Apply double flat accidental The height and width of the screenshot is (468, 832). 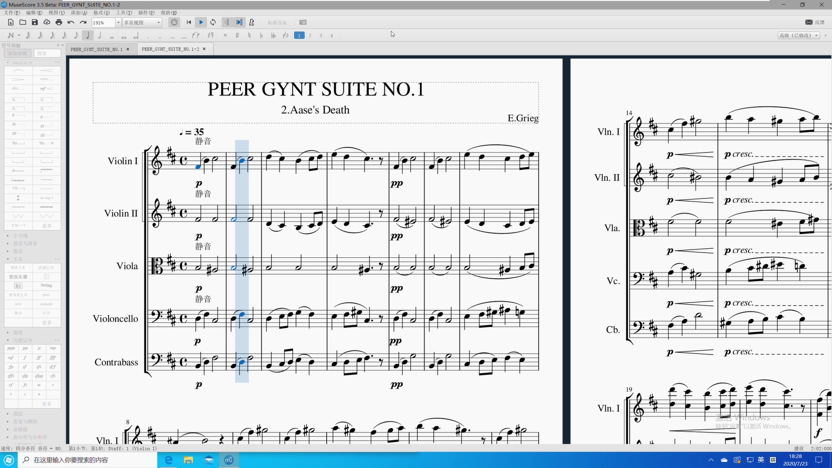click(x=273, y=36)
